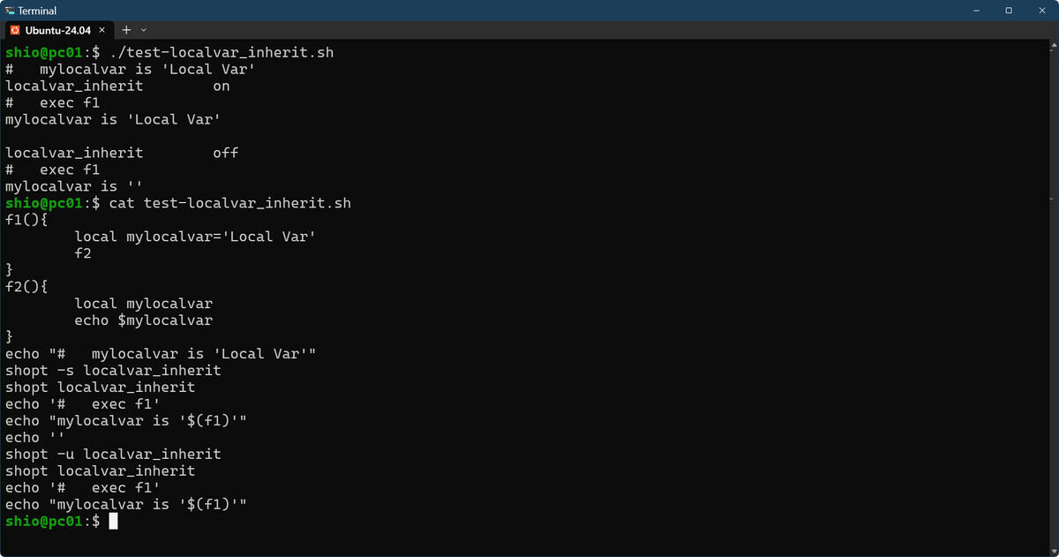Maximize the Terminal window
Image resolution: width=1059 pixels, height=557 pixels.
pyautogui.click(x=1009, y=11)
